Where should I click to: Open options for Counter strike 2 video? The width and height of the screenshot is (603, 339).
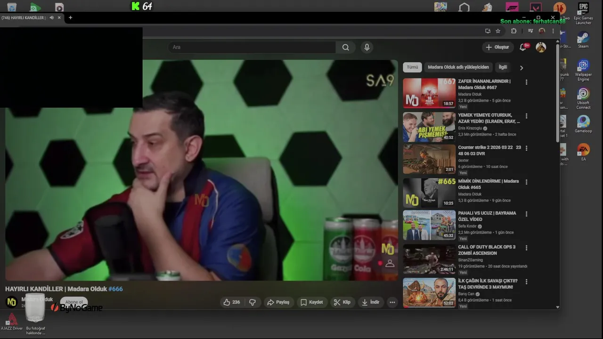(x=526, y=148)
